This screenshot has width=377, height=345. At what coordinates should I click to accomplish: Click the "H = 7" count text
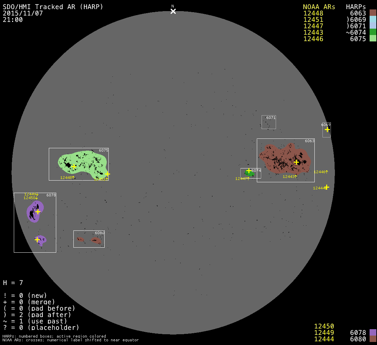(13, 283)
